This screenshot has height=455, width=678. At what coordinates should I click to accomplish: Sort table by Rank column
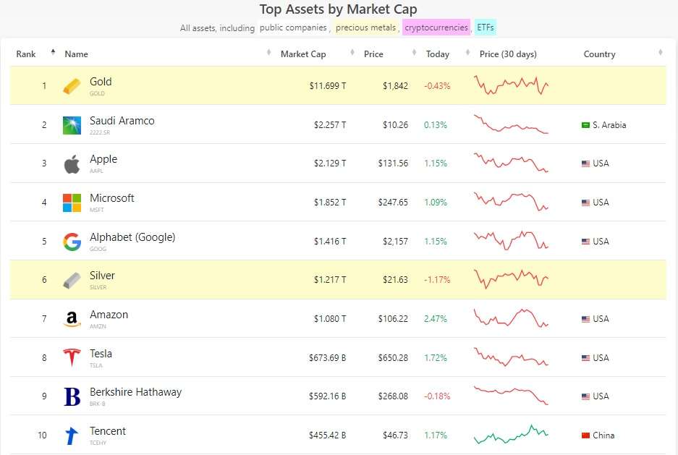click(x=27, y=54)
